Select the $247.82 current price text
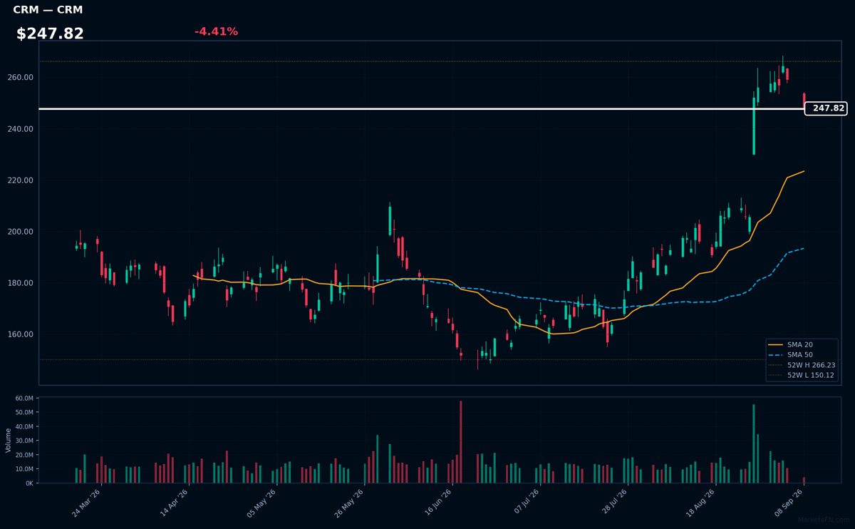Screen dimensions: 855x529 (50, 34)
